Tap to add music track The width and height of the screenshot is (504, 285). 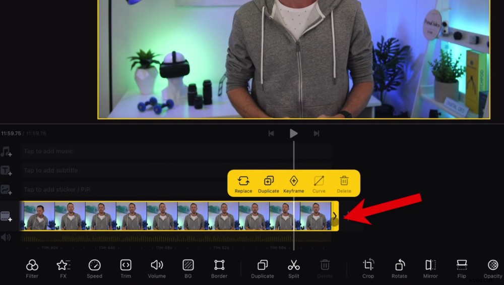pos(176,151)
